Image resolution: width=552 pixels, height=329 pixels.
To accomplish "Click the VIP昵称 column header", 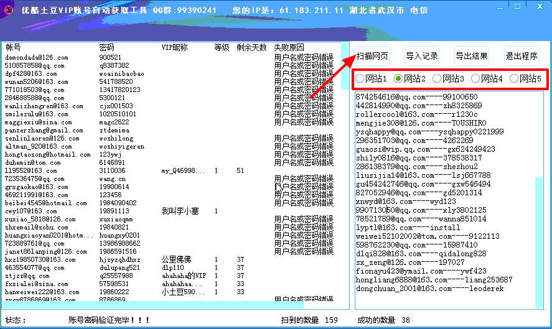I will [x=175, y=47].
